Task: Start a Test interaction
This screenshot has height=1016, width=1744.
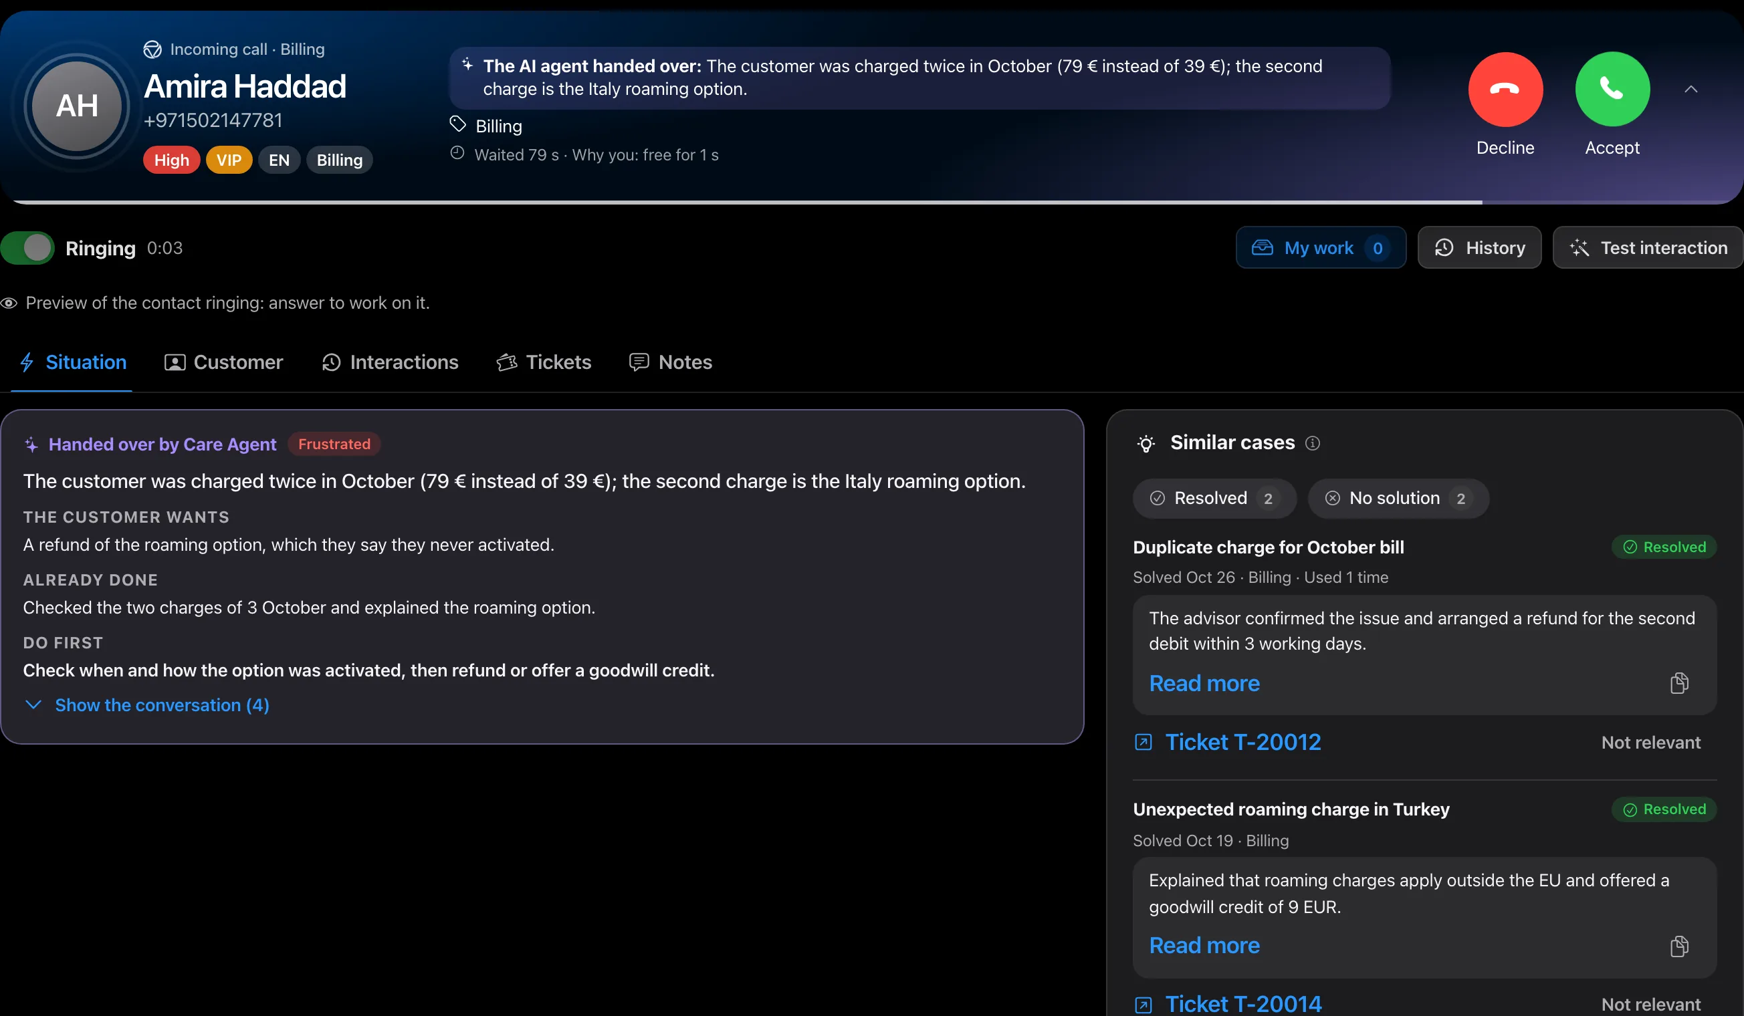Action: [1647, 247]
